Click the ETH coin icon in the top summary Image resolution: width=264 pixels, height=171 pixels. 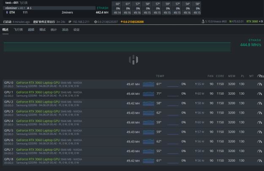(x=7, y=13)
